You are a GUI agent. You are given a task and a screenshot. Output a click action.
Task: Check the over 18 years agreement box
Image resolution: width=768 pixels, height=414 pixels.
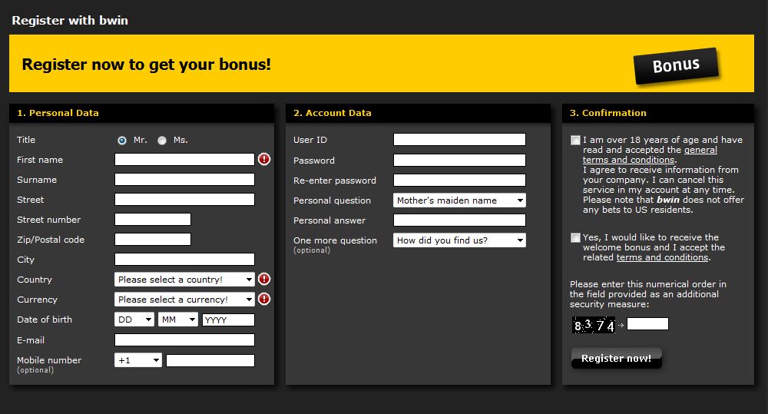575,141
